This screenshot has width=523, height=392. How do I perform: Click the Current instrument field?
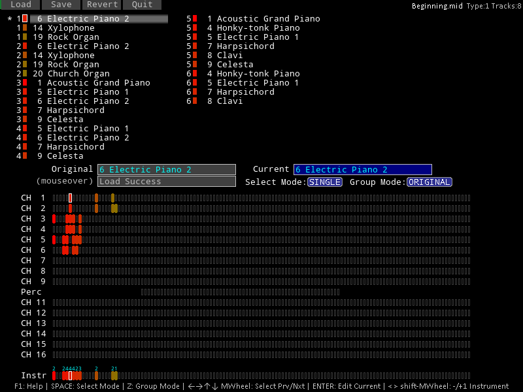click(362, 170)
